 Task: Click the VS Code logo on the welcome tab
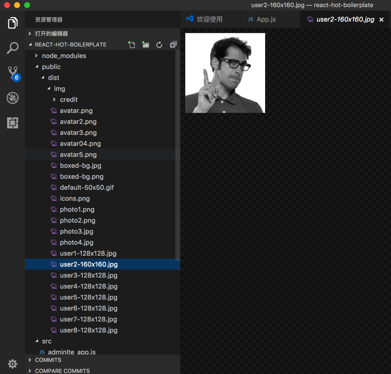pyautogui.click(x=190, y=18)
